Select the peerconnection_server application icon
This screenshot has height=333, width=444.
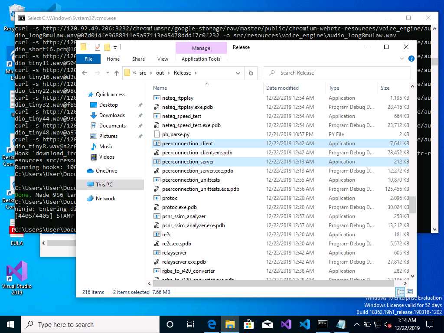point(157,161)
